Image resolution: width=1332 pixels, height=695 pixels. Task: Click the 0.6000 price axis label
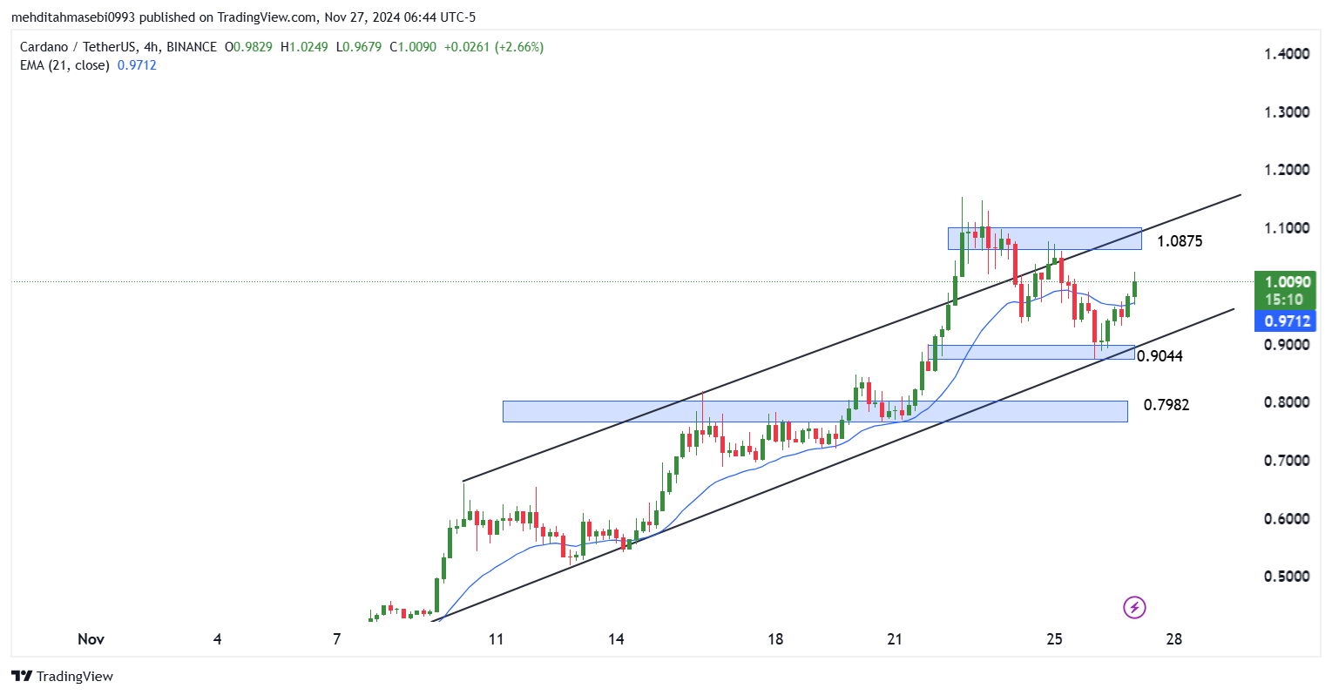pyautogui.click(x=1287, y=518)
